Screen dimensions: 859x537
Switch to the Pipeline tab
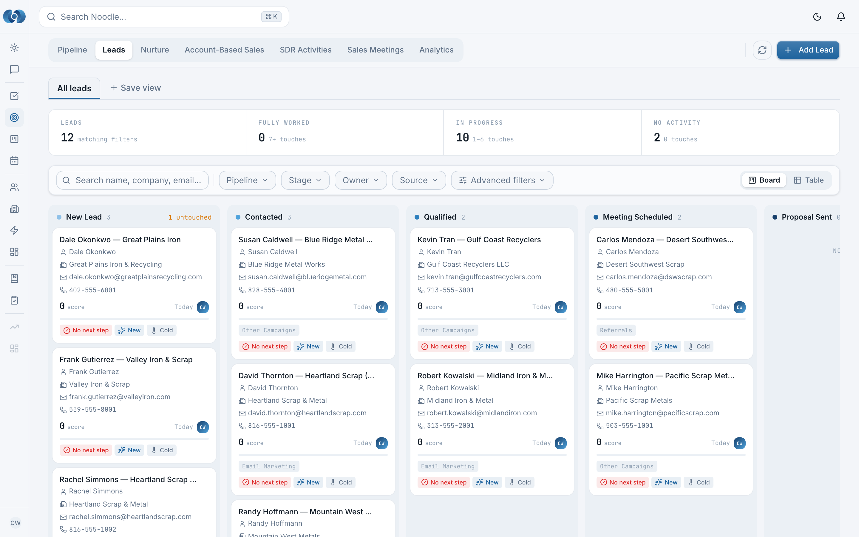click(x=72, y=50)
